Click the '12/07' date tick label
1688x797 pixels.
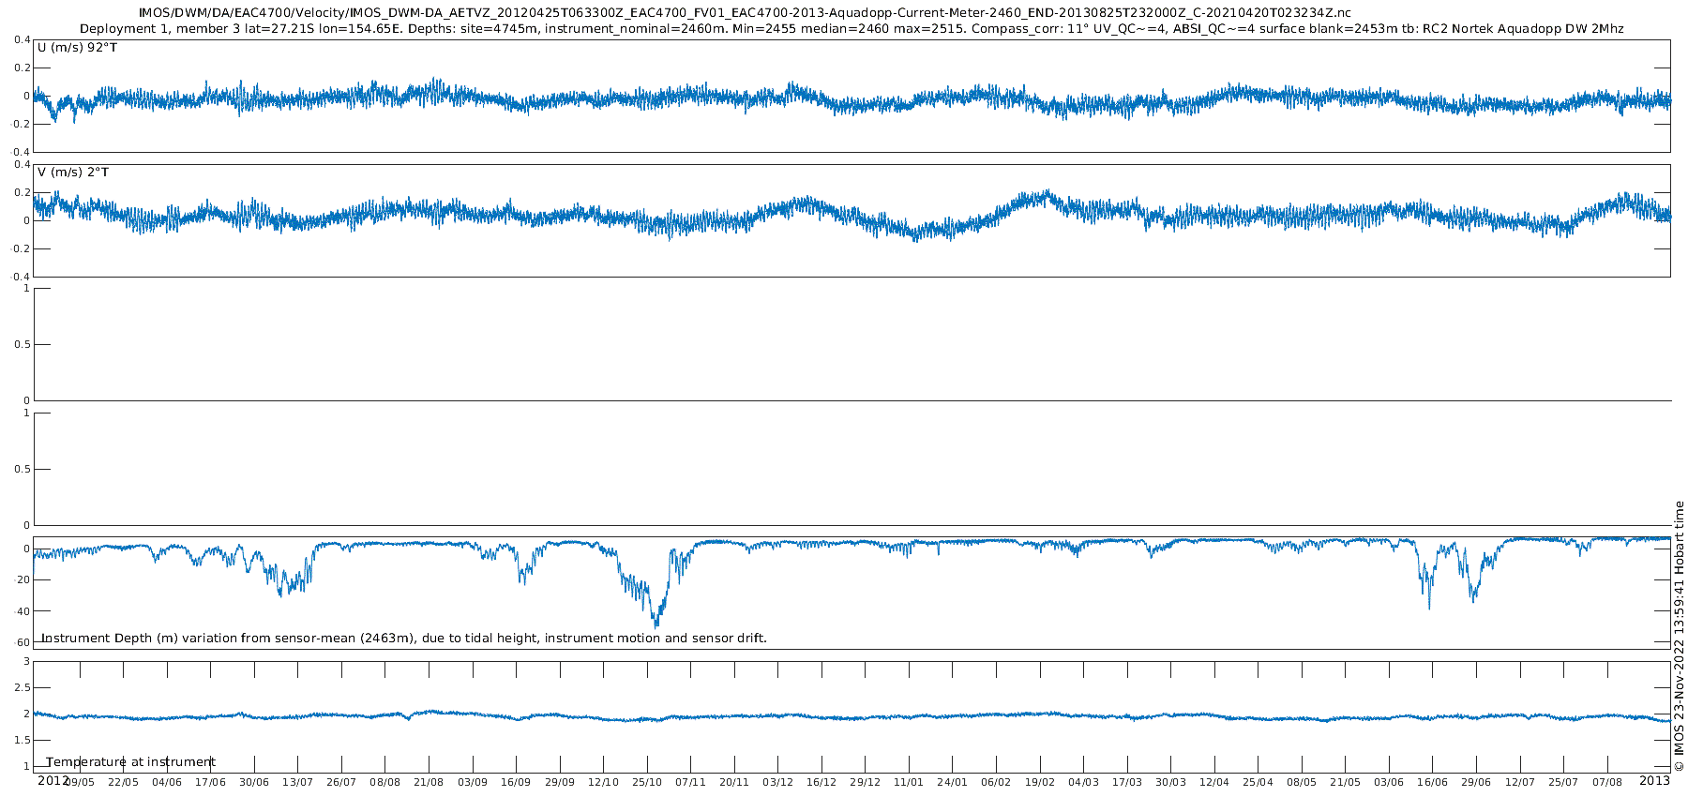(x=1520, y=782)
